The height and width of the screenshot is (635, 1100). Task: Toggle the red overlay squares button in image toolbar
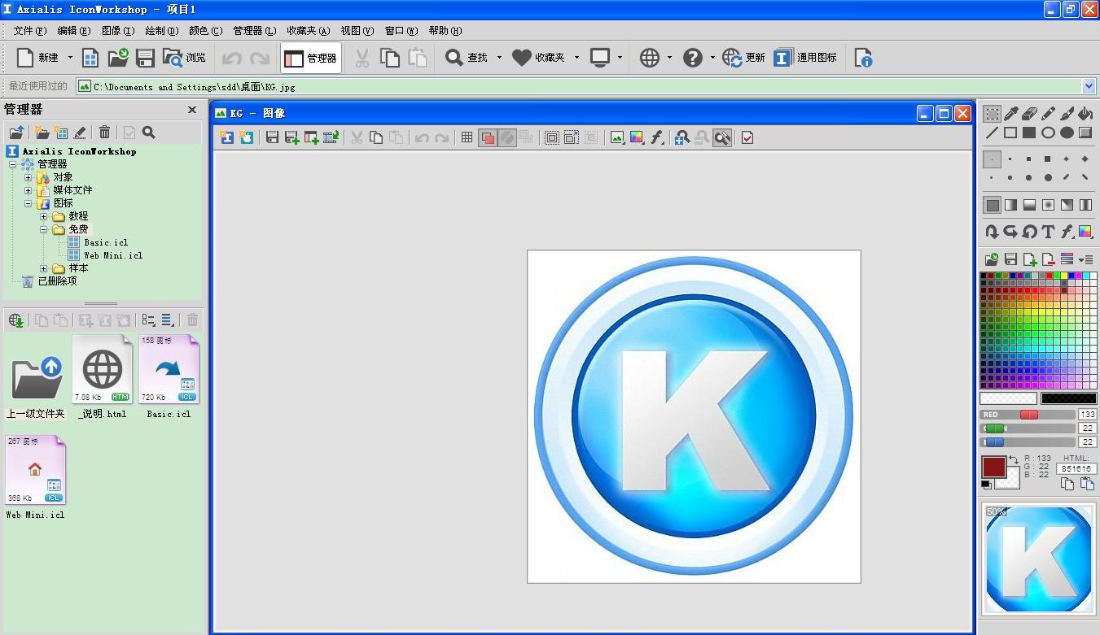pos(488,137)
